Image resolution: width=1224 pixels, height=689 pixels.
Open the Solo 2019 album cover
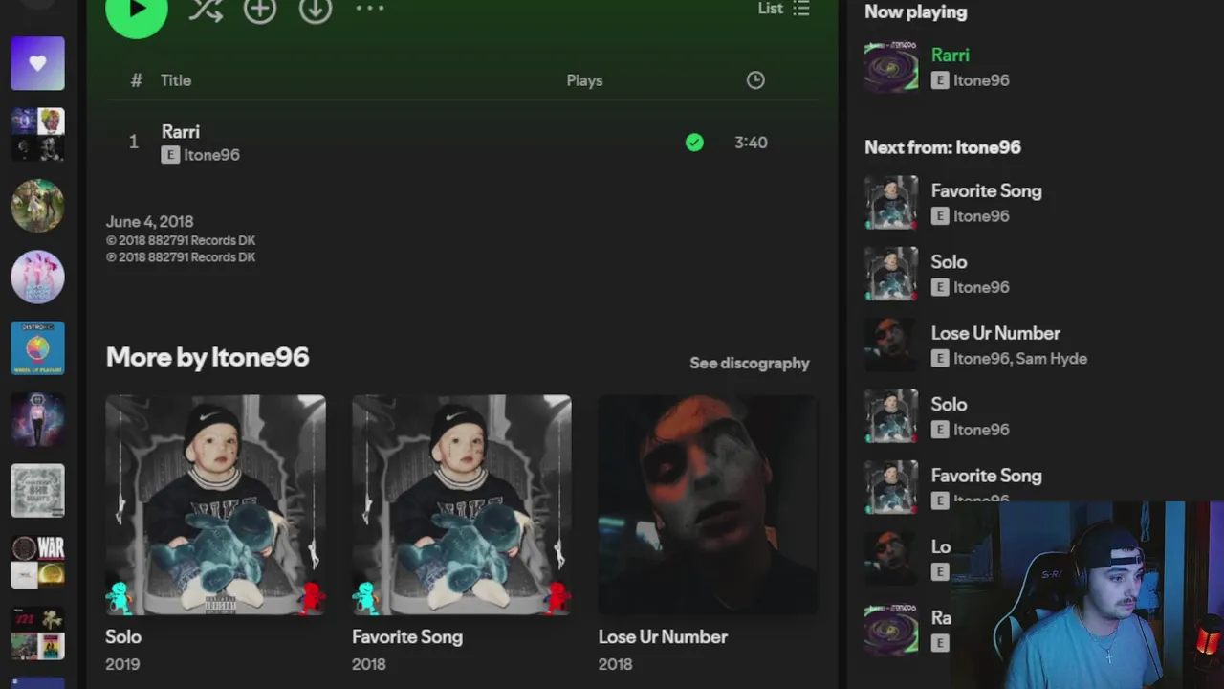[215, 504]
